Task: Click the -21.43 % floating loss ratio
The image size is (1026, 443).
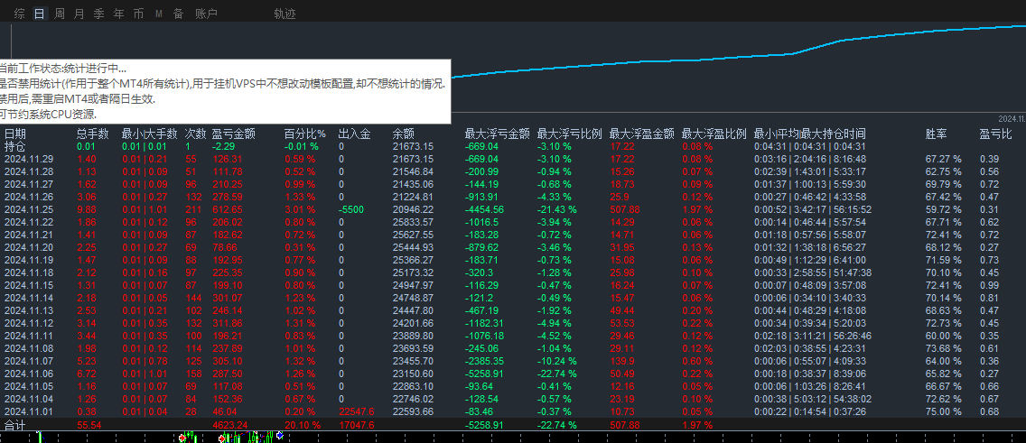Action: coord(557,209)
